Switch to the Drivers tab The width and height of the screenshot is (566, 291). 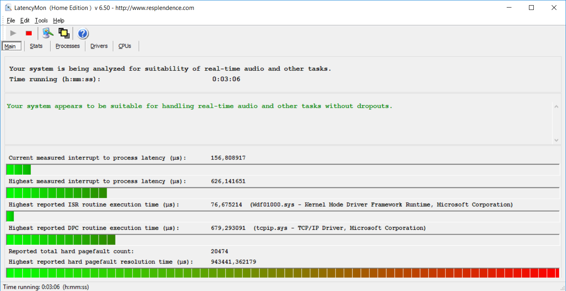tap(99, 46)
